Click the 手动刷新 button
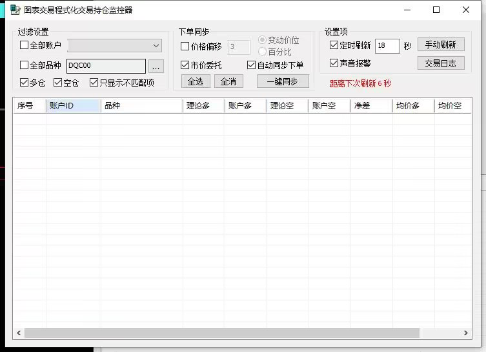Image resolution: width=486 pixels, height=352 pixels. 441,45
